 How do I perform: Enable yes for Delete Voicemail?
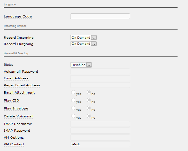tap(73, 116)
